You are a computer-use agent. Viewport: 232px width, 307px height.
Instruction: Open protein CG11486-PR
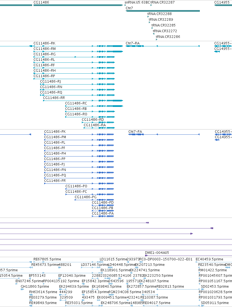[x=55, y=181]
